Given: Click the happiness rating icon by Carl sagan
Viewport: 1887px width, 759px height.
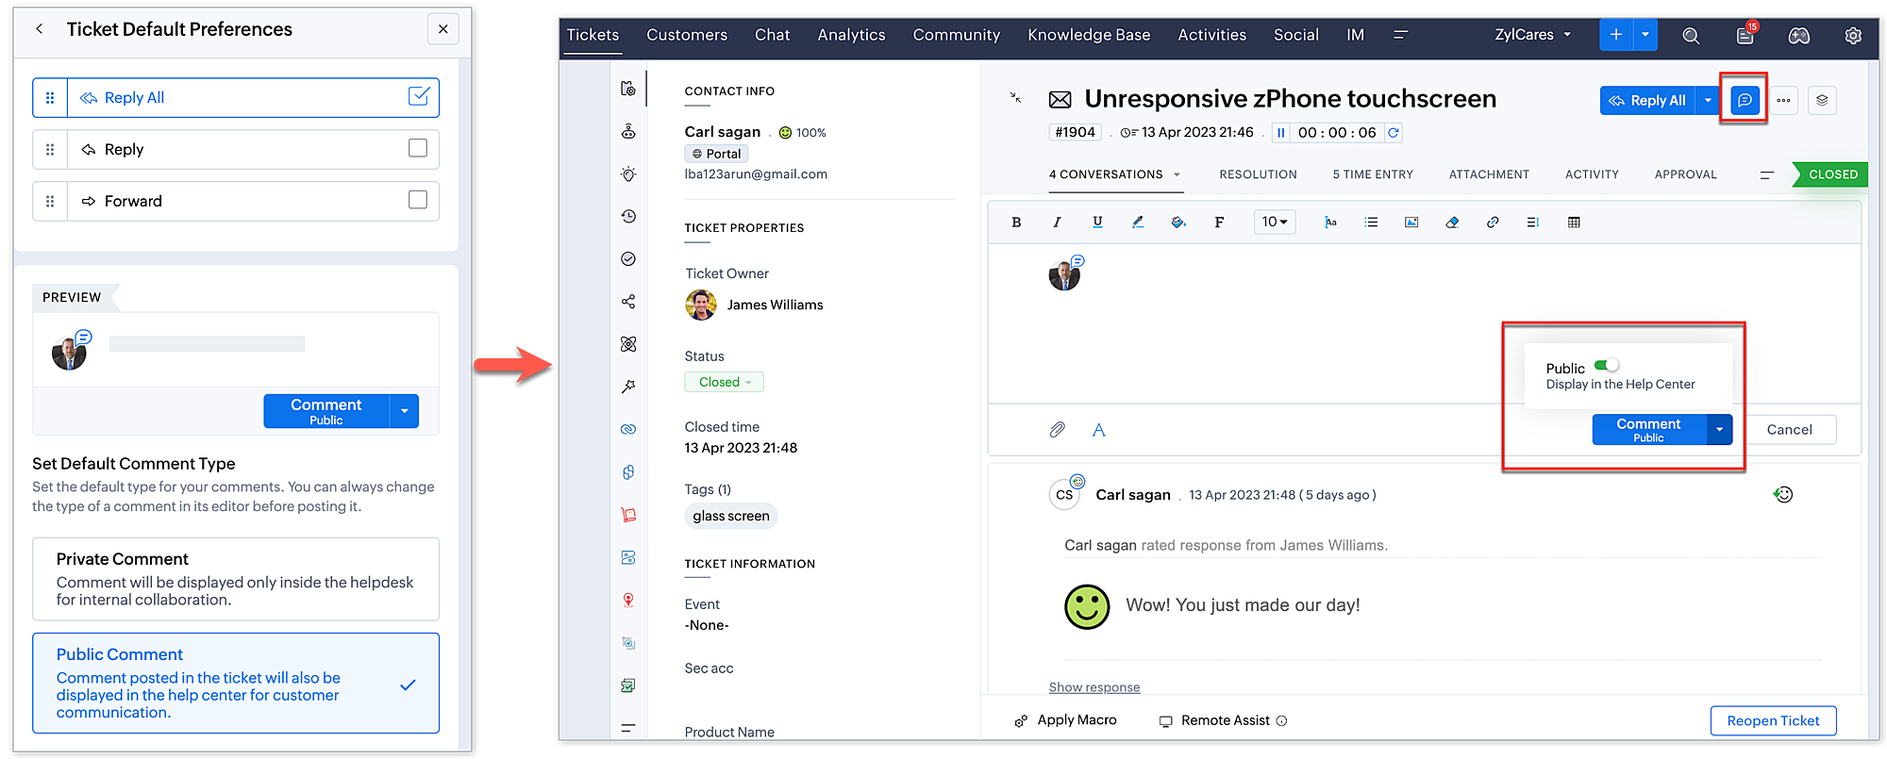Looking at the screenshot, I should (1783, 494).
